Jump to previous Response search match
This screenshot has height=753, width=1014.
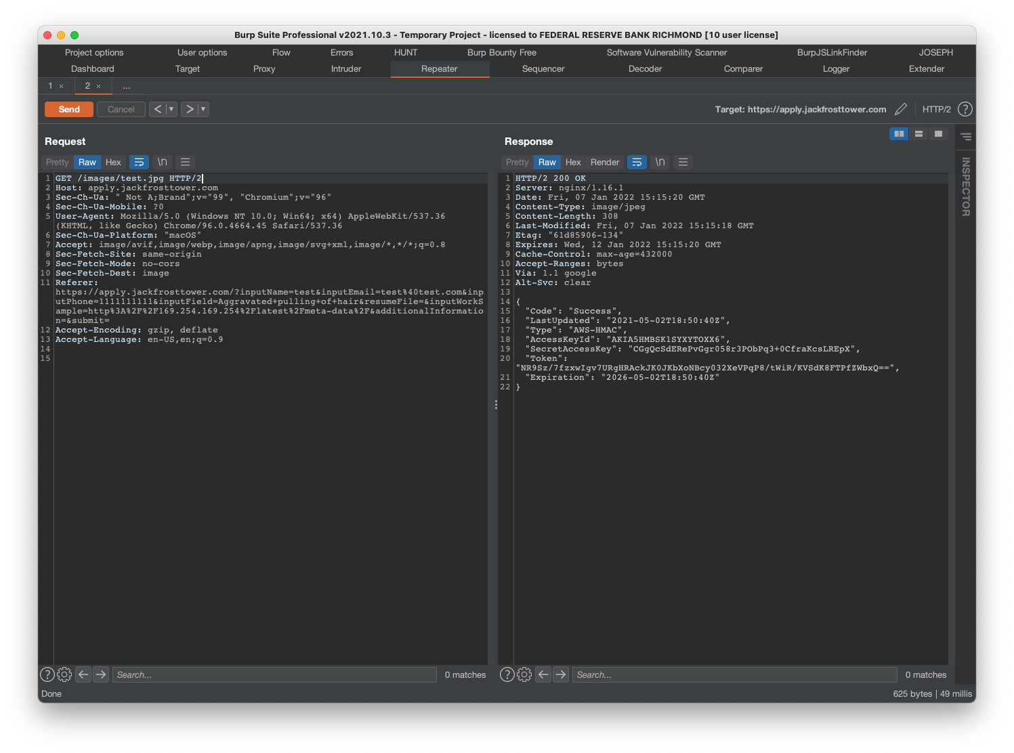click(x=543, y=674)
